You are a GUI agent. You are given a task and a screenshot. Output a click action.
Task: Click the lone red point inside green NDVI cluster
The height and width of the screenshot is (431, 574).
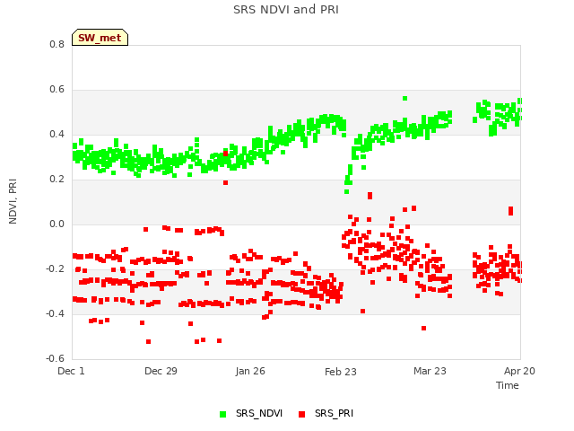click(225, 154)
